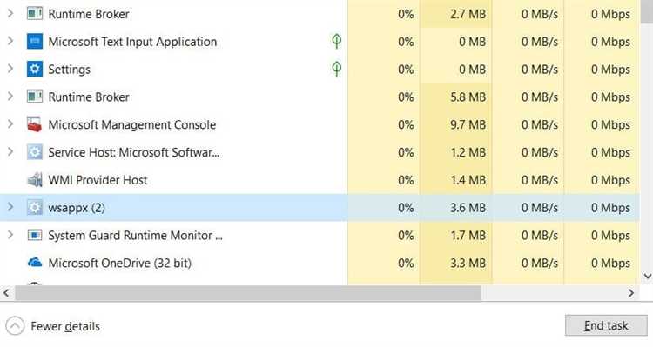
Task: Click the blue Settings gear icon
Action: [x=35, y=69]
